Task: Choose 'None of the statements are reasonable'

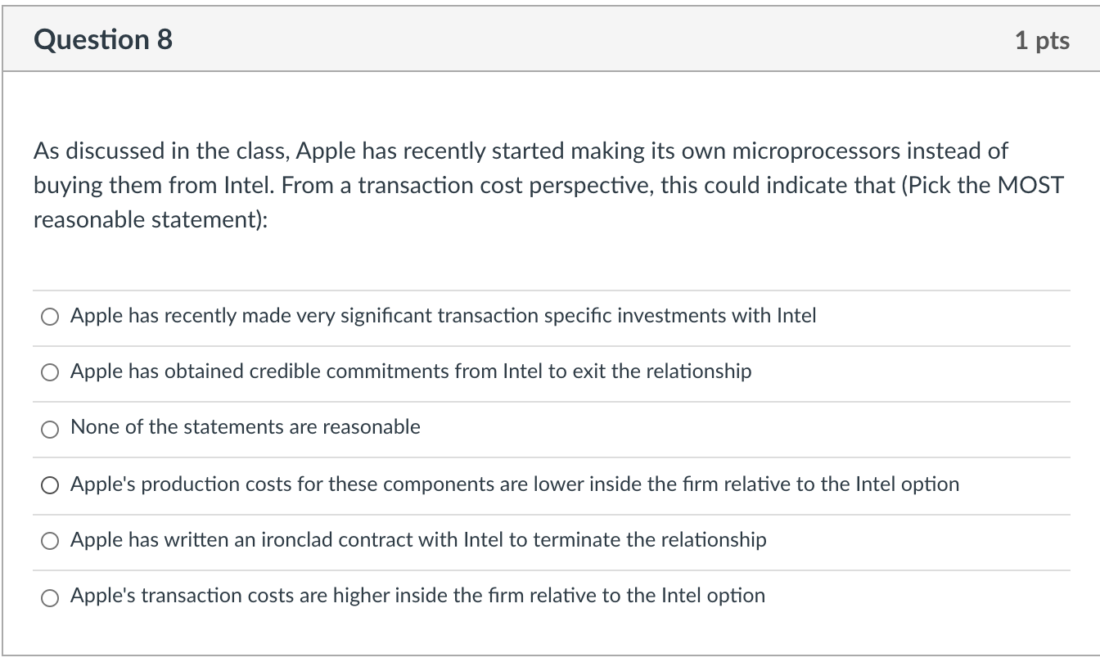Action: point(246,426)
